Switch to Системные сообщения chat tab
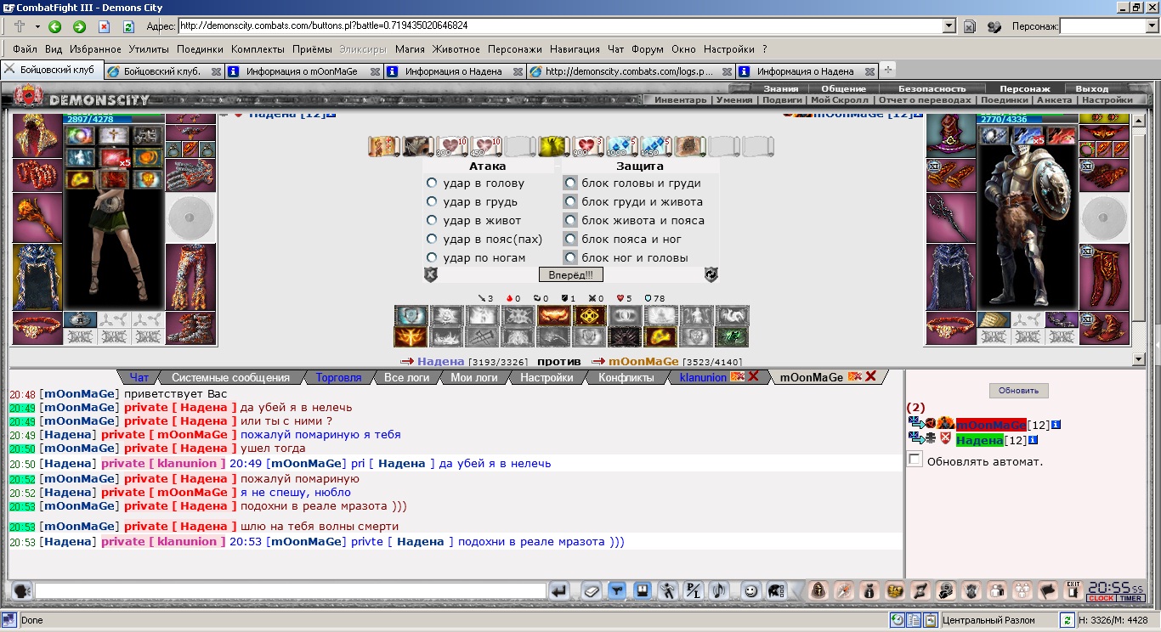Screen dimensions: 1161x632 [x=230, y=377]
